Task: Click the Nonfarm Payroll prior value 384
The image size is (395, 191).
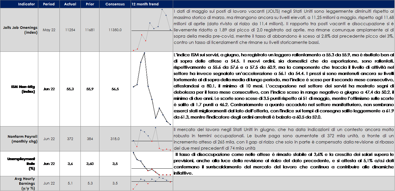Action: coord(91,139)
